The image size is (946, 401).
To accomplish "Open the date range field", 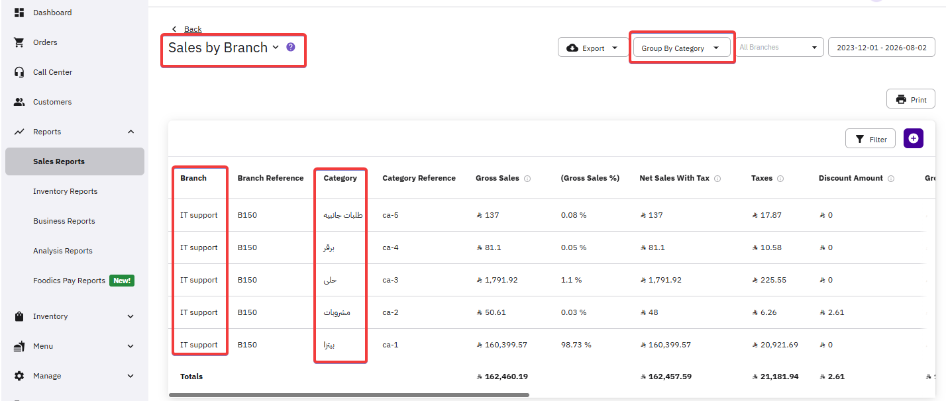I will coord(882,48).
